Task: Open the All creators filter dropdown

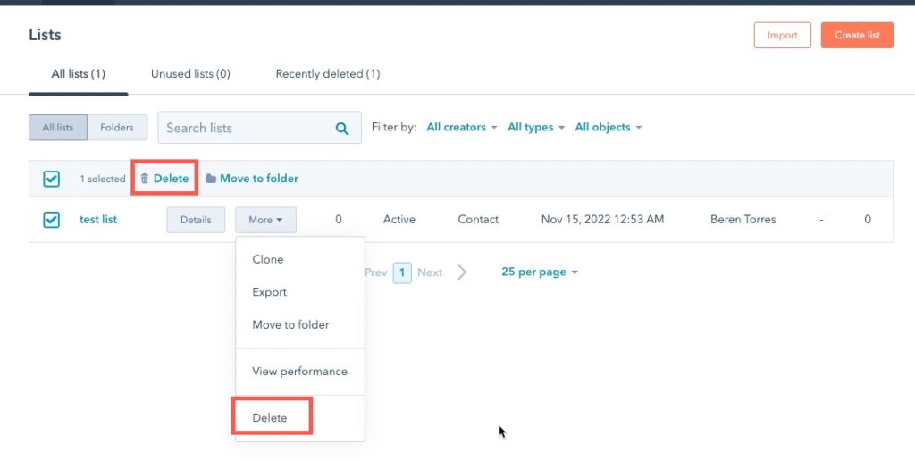Action: 462,127
